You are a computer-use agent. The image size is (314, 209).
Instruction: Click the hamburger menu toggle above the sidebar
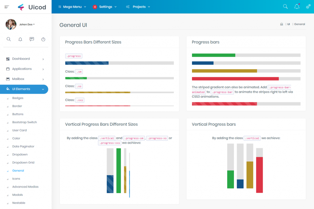6,7
